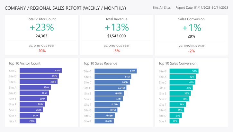
Task: Select the 389K visitor bar
Action: pyautogui.click(x=39, y=82)
